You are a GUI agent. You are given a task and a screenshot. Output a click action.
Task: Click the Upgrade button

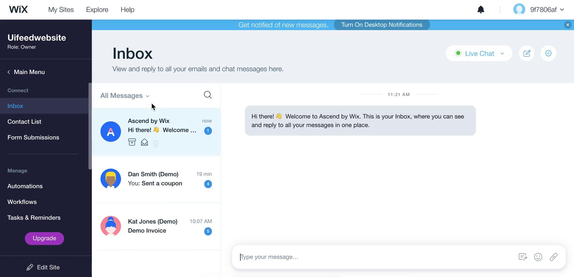point(44,238)
